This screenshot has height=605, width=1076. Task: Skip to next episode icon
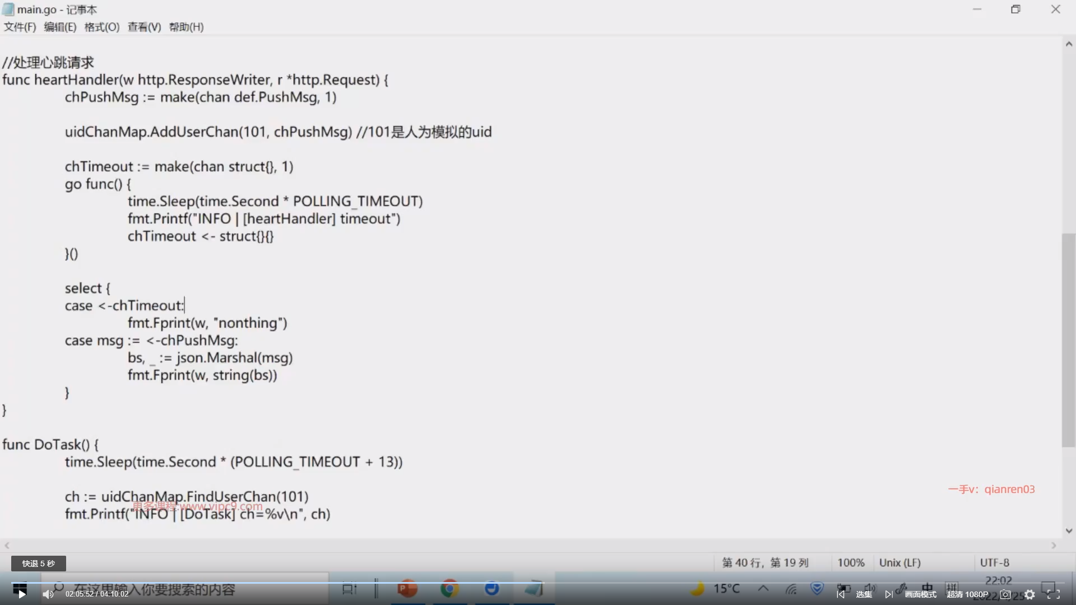pyautogui.click(x=889, y=594)
